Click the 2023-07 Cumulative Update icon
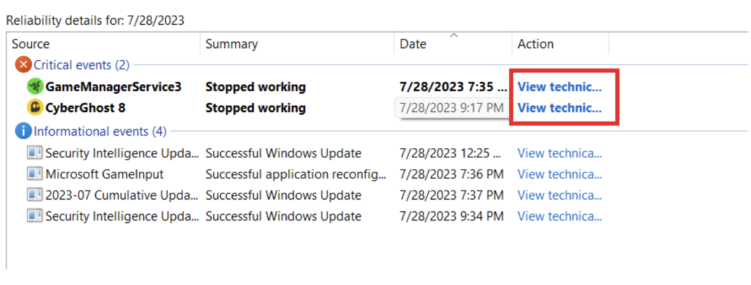Screen dimensions: 751x285 click(x=35, y=195)
